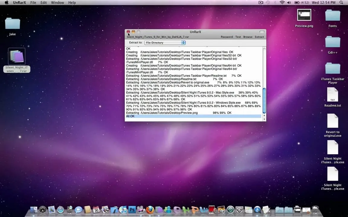Viewport: 348px width, 217px height.
Task: Open Microsoft Word from the Dock
Action: [x=204, y=209]
